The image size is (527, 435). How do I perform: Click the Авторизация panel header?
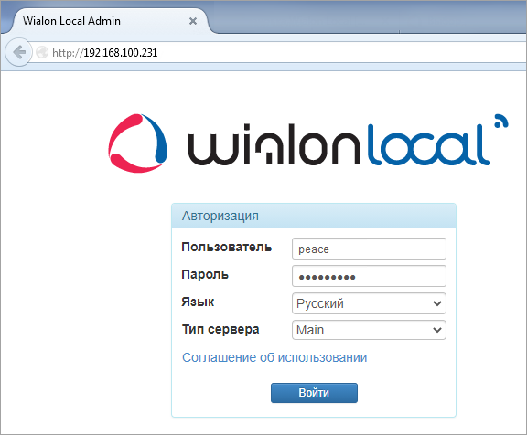(314, 216)
